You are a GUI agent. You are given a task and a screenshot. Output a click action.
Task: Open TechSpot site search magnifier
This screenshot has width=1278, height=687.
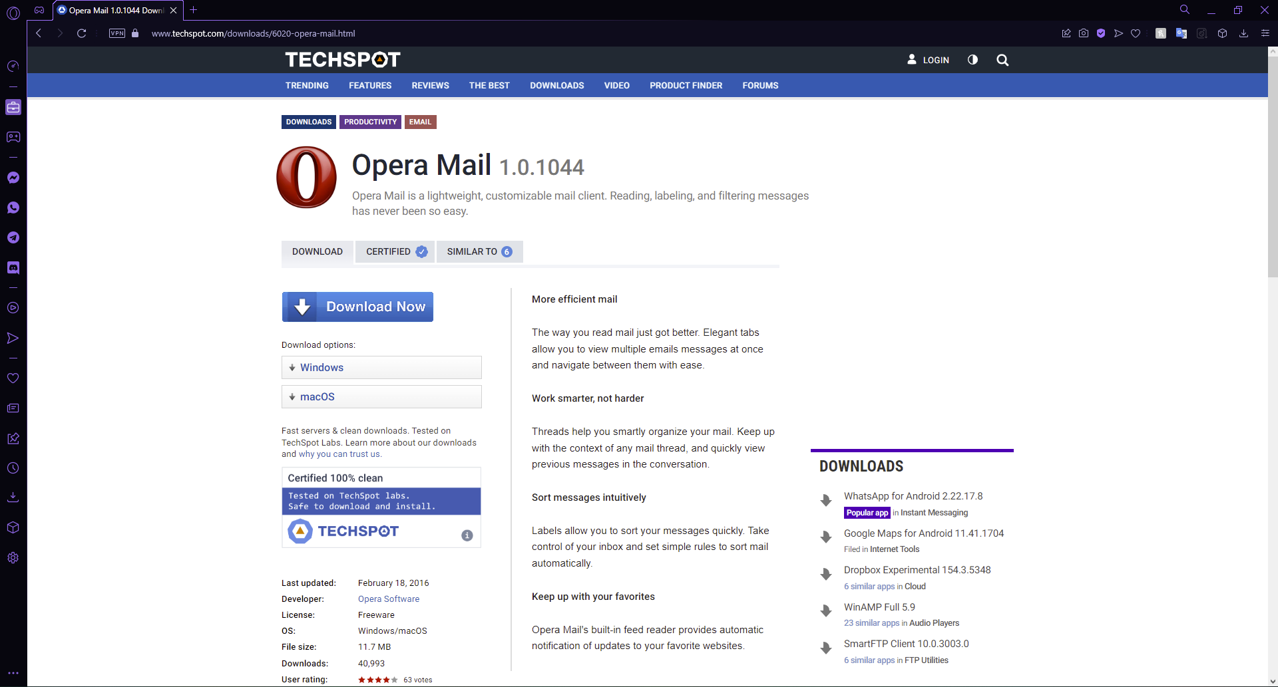[x=1002, y=60]
